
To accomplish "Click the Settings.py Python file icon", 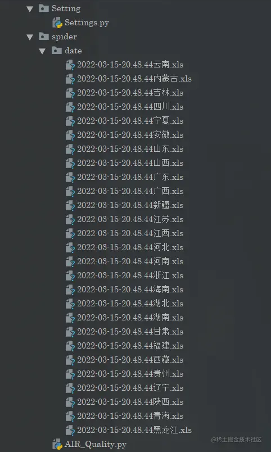I will click(57, 23).
